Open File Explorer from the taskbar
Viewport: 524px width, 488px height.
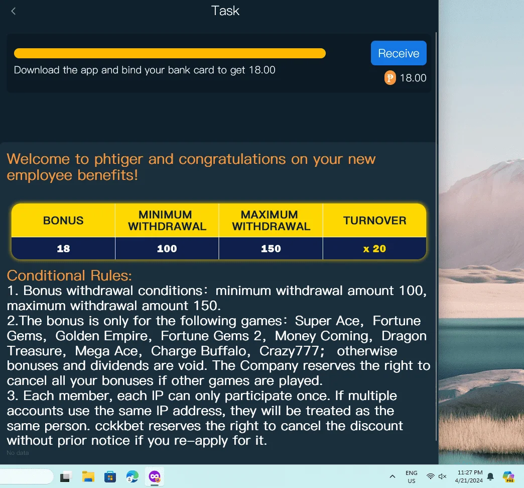click(88, 476)
